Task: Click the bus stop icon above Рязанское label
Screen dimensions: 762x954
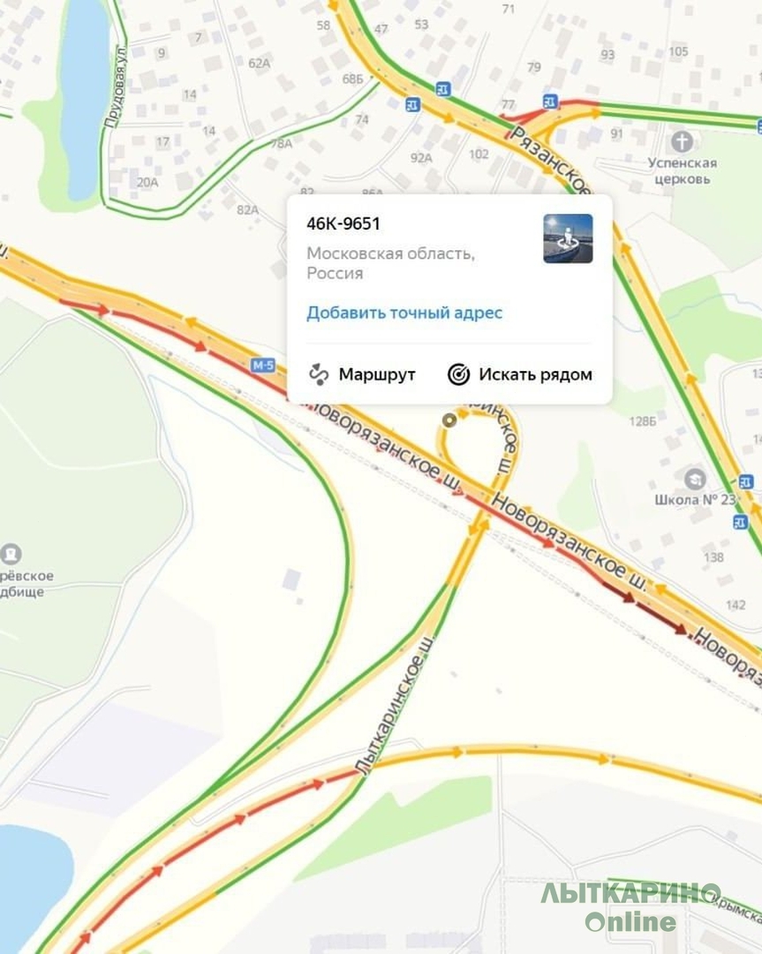Action: pos(443,89)
